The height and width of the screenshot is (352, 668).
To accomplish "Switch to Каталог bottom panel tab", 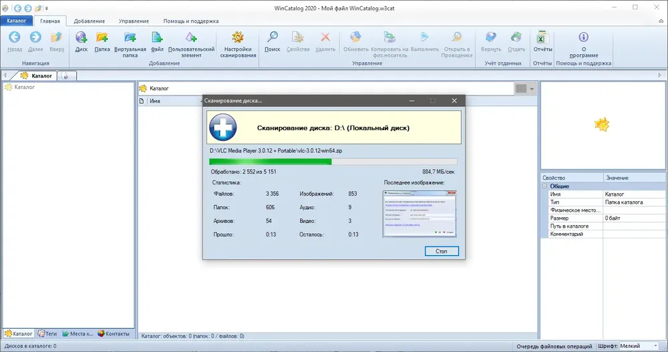I will [x=19, y=334].
